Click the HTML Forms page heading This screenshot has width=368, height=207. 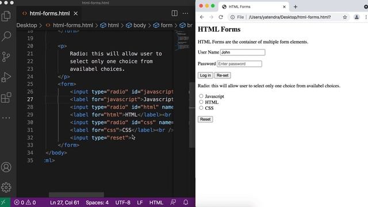click(x=219, y=29)
